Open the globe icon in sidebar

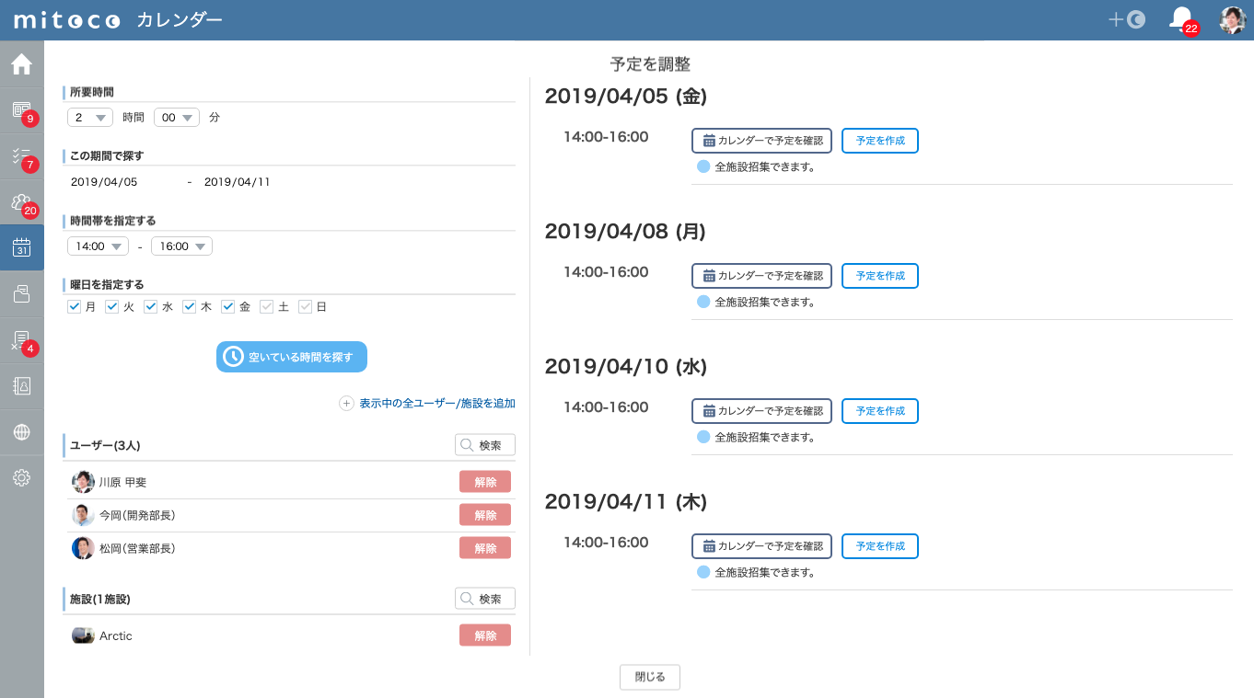[x=21, y=431]
